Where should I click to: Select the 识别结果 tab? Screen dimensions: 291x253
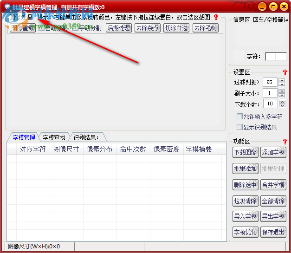(86, 137)
